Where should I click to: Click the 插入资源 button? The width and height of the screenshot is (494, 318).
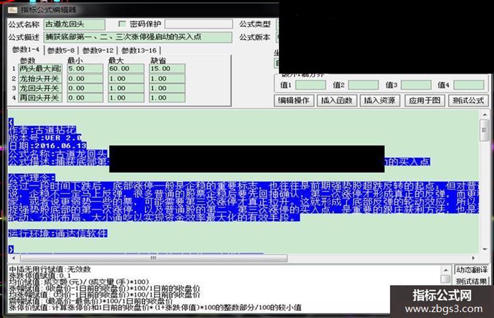click(x=380, y=100)
